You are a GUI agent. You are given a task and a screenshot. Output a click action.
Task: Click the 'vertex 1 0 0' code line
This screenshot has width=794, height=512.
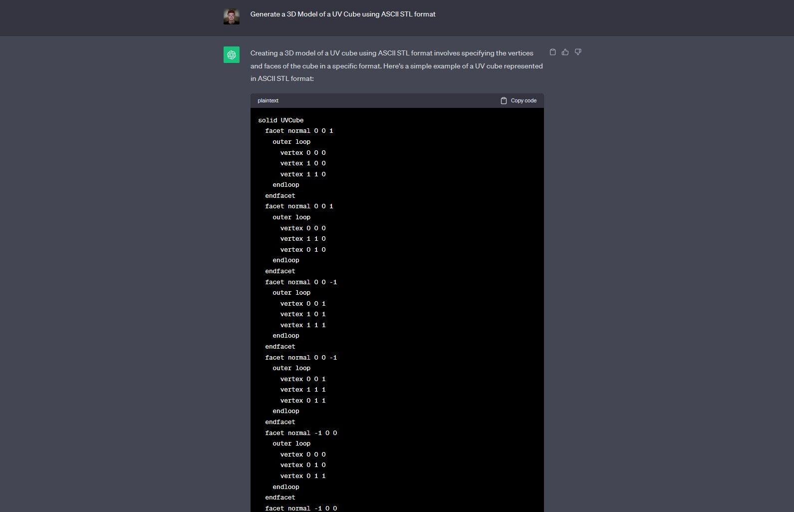(302, 163)
